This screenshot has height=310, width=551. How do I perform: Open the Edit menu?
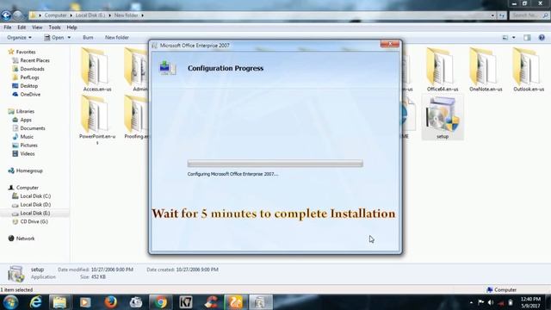(22, 27)
